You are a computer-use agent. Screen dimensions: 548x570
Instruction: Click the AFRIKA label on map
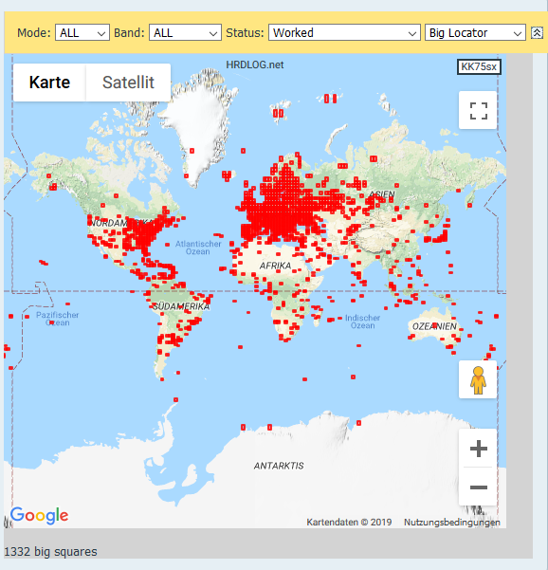275,266
